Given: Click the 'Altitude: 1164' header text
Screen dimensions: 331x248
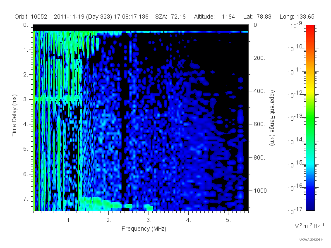Looking at the screenshot, I should (214, 17).
